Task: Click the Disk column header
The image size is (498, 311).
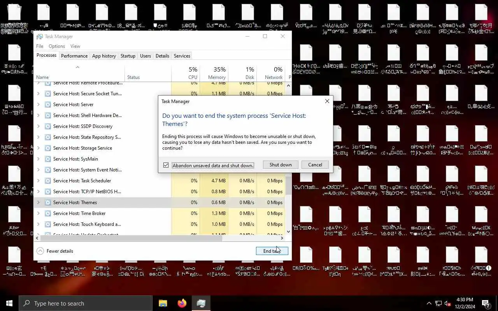Action: (x=242, y=73)
